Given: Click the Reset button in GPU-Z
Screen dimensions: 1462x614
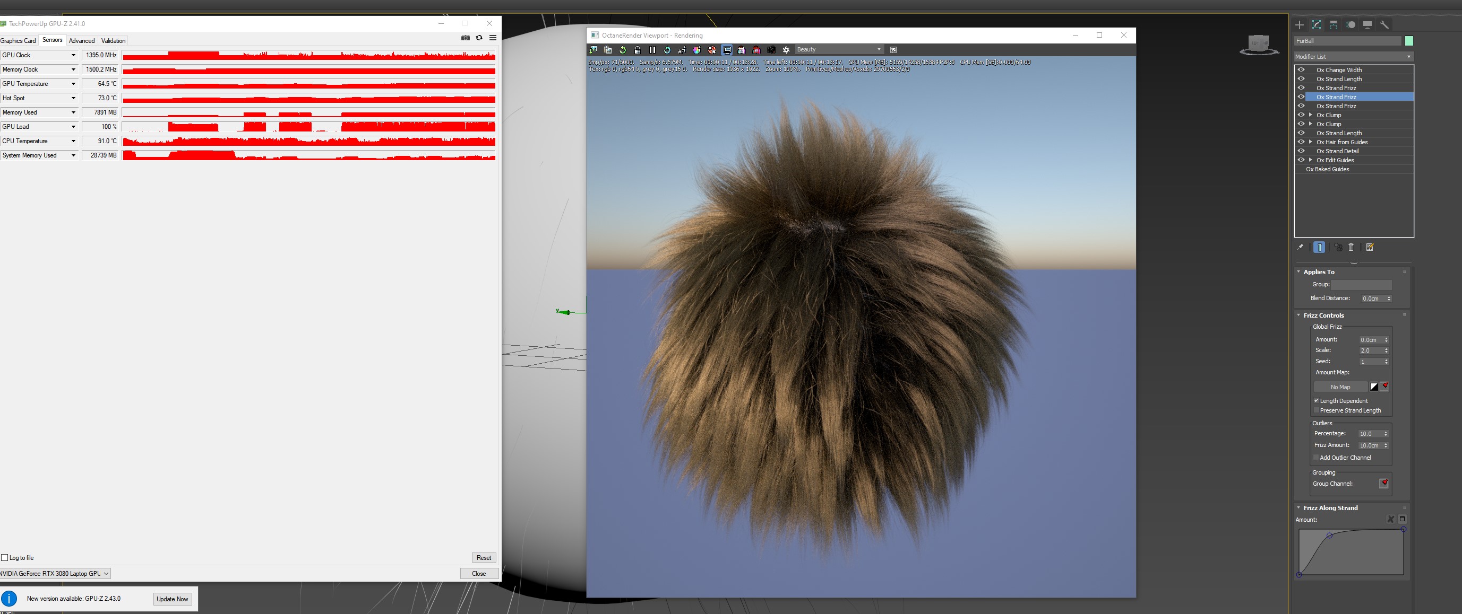Looking at the screenshot, I should coord(484,558).
